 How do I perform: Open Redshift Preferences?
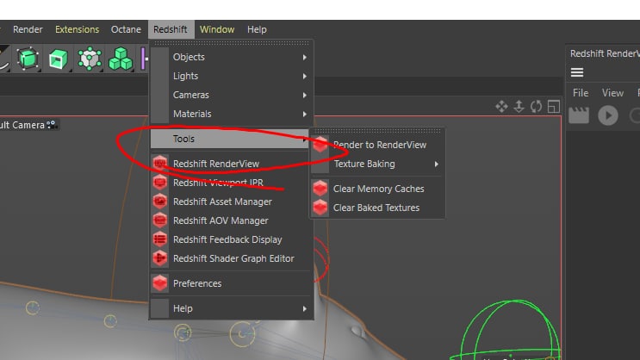232,283
